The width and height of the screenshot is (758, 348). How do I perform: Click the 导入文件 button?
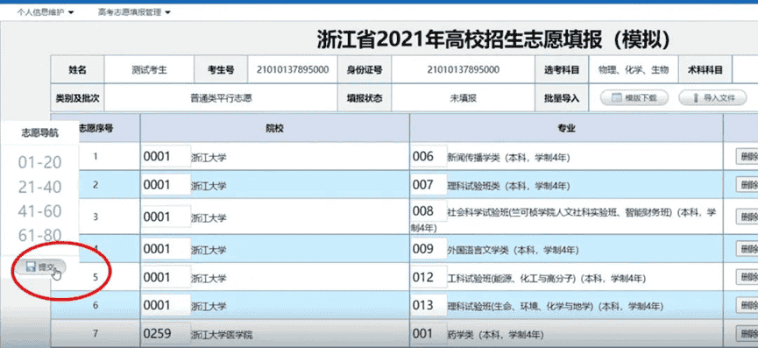(712, 97)
